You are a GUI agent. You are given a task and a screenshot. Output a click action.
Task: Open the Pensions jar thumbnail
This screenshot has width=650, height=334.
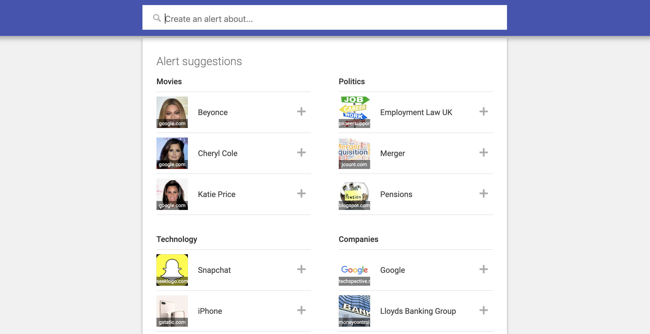pyautogui.click(x=354, y=194)
